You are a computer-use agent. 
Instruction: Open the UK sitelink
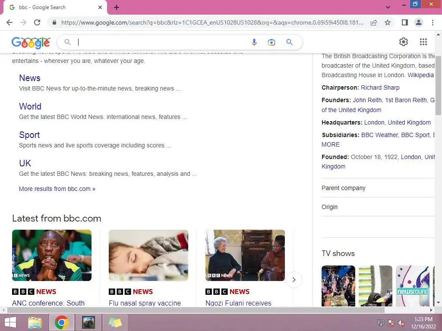(x=25, y=163)
